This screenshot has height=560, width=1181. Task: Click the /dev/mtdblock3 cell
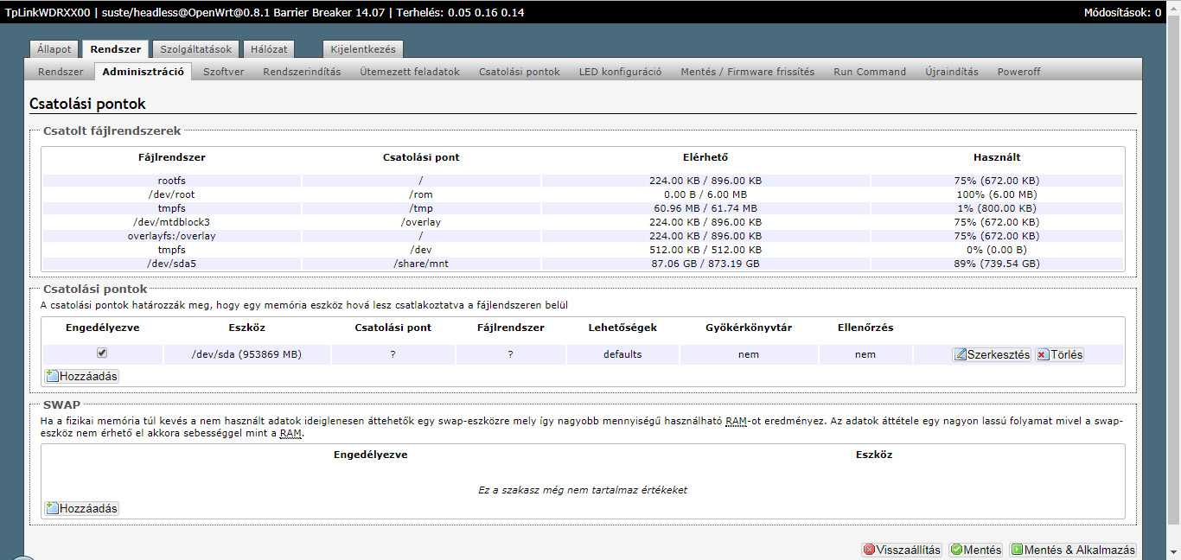click(x=172, y=222)
